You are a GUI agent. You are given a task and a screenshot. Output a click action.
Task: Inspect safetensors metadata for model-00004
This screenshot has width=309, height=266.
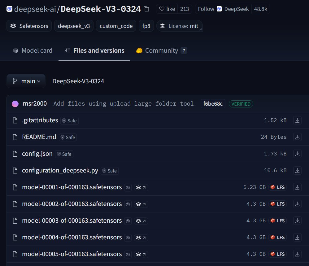141,238
